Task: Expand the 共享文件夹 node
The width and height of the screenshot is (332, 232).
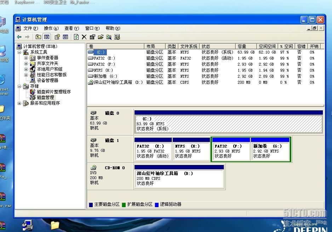Action: click(26, 63)
